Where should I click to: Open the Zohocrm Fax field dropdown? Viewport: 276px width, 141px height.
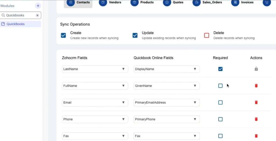point(95,136)
